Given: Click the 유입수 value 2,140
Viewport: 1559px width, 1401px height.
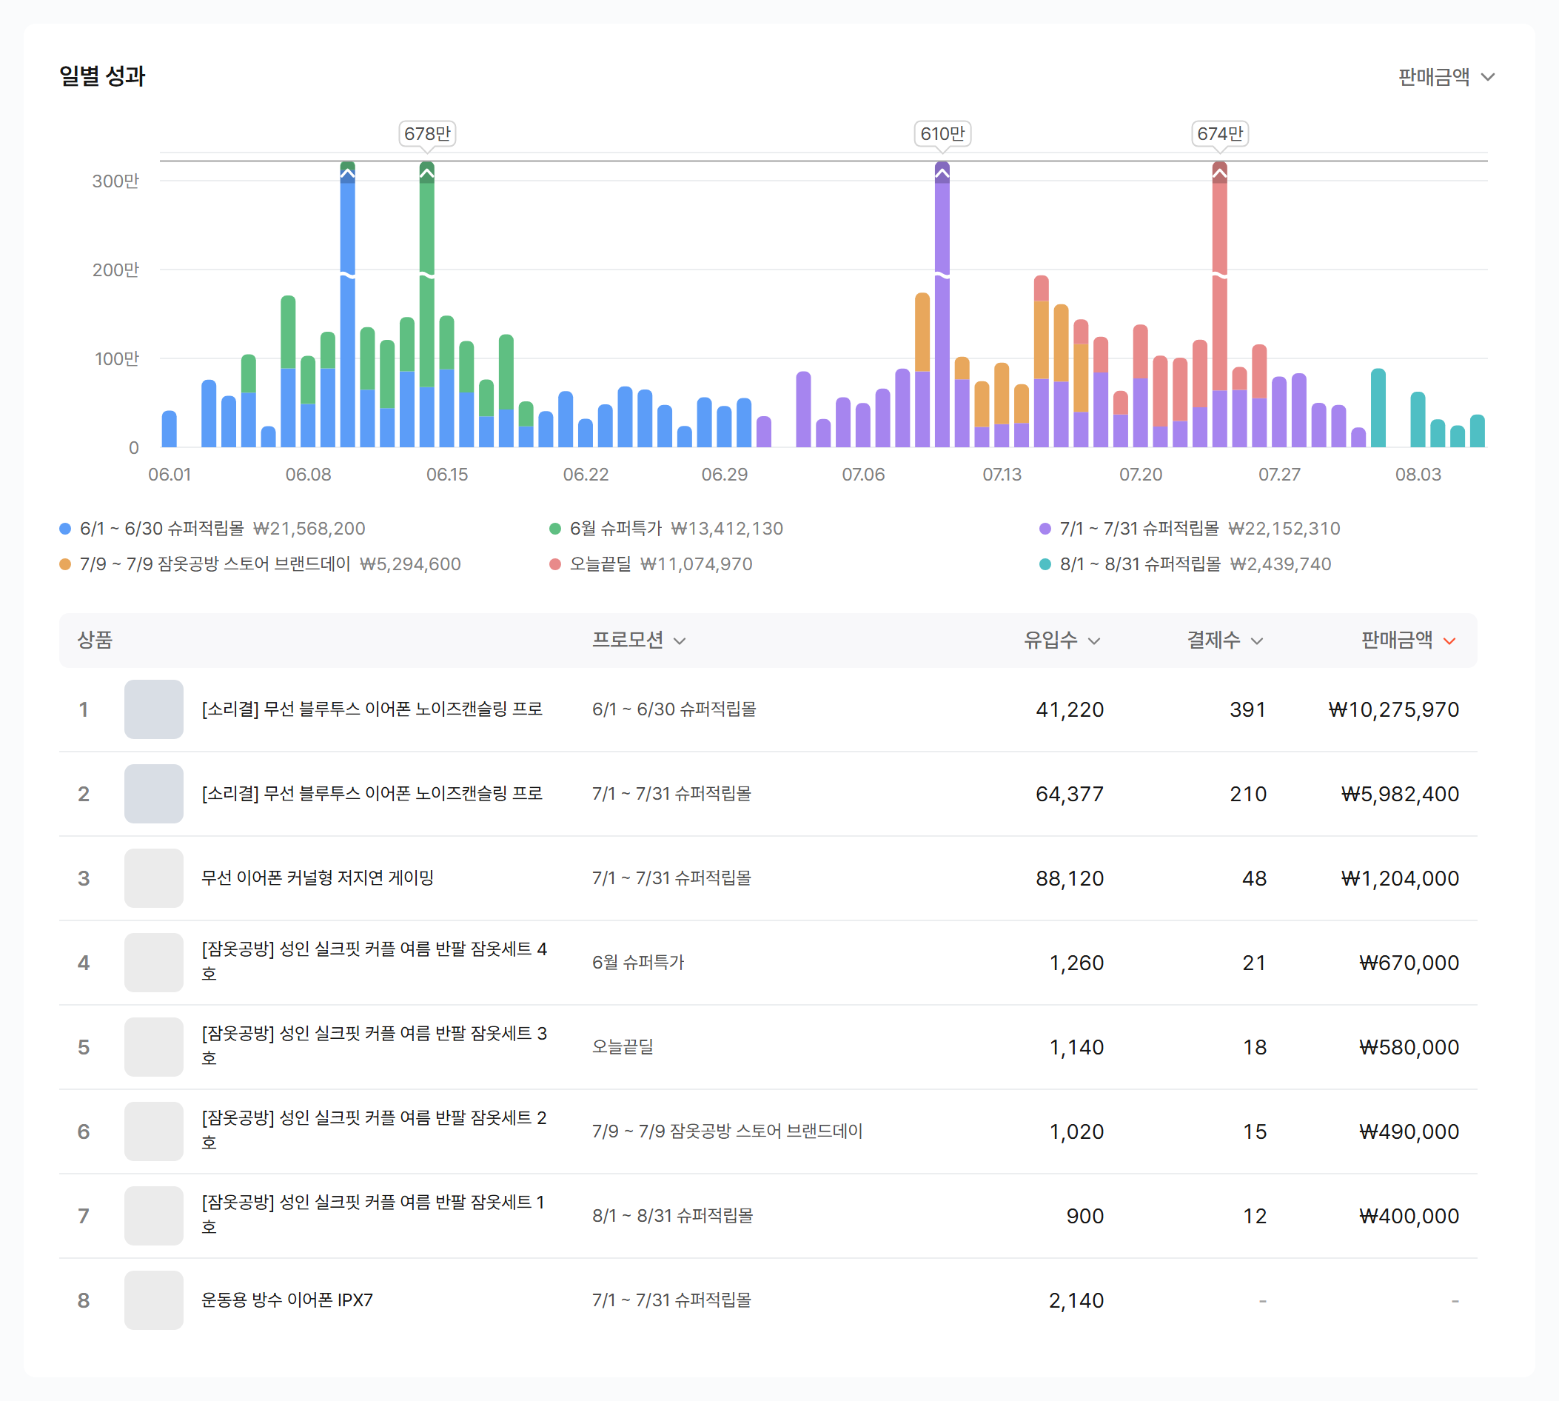Looking at the screenshot, I should [1076, 1300].
